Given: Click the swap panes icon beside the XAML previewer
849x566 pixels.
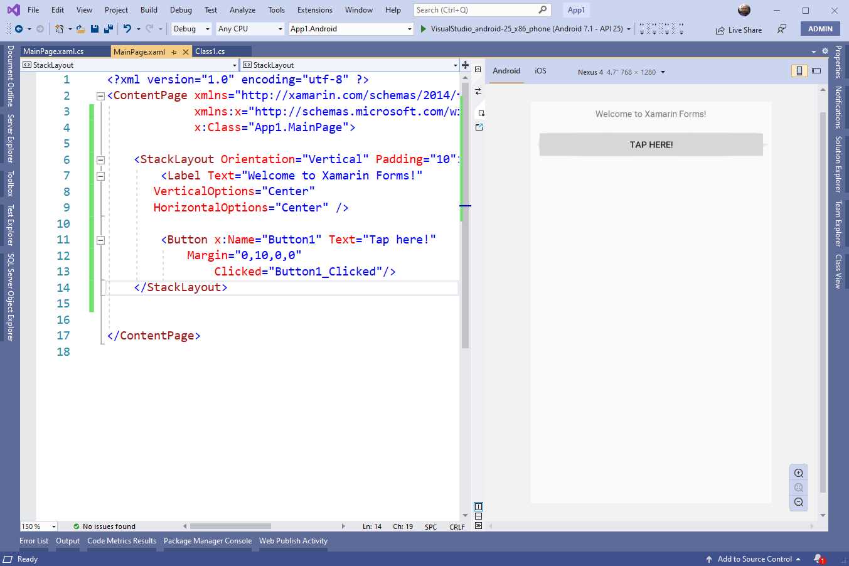Looking at the screenshot, I should click(478, 91).
